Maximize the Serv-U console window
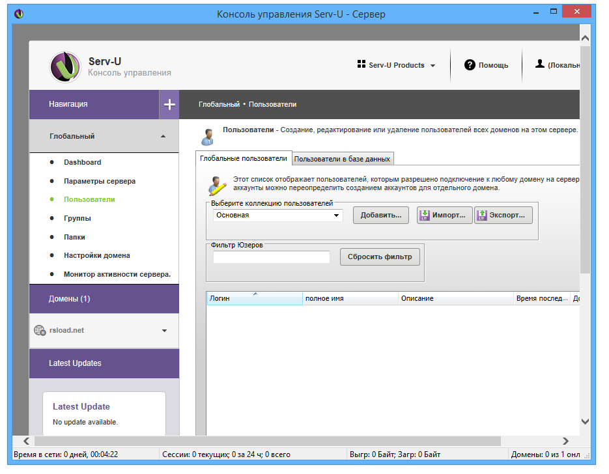 pos(554,12)
